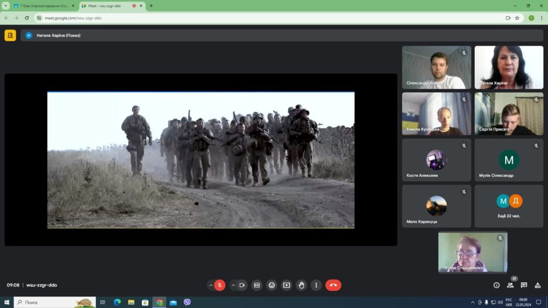Select Олександр Бойко's video tile

coord(437,67)
